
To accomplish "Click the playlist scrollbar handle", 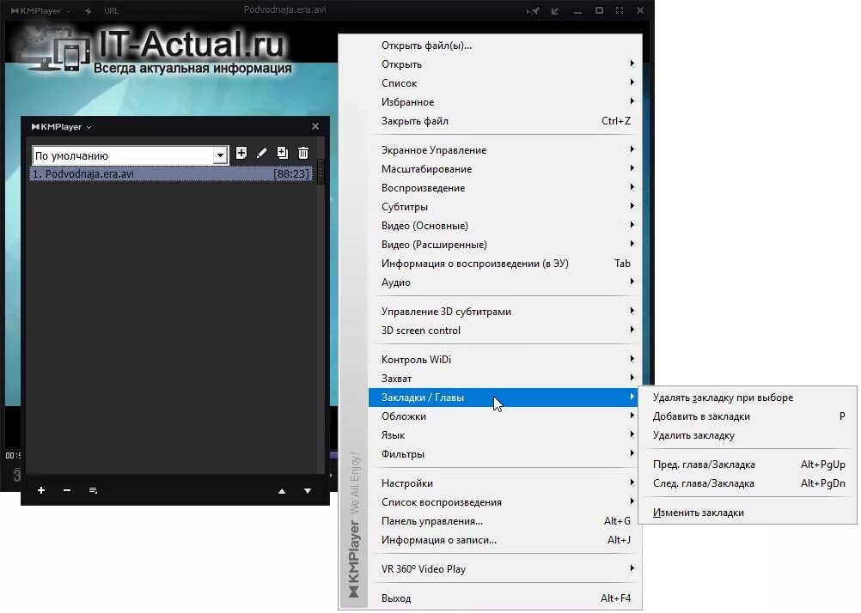I will tap(321, 171).
